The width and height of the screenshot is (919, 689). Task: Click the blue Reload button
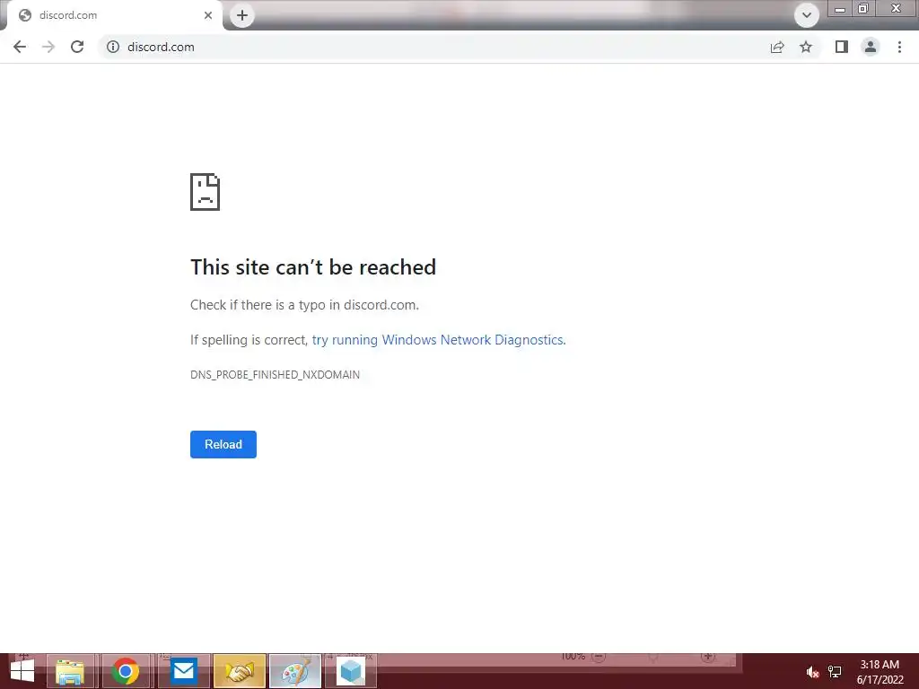tap(223, 444)
